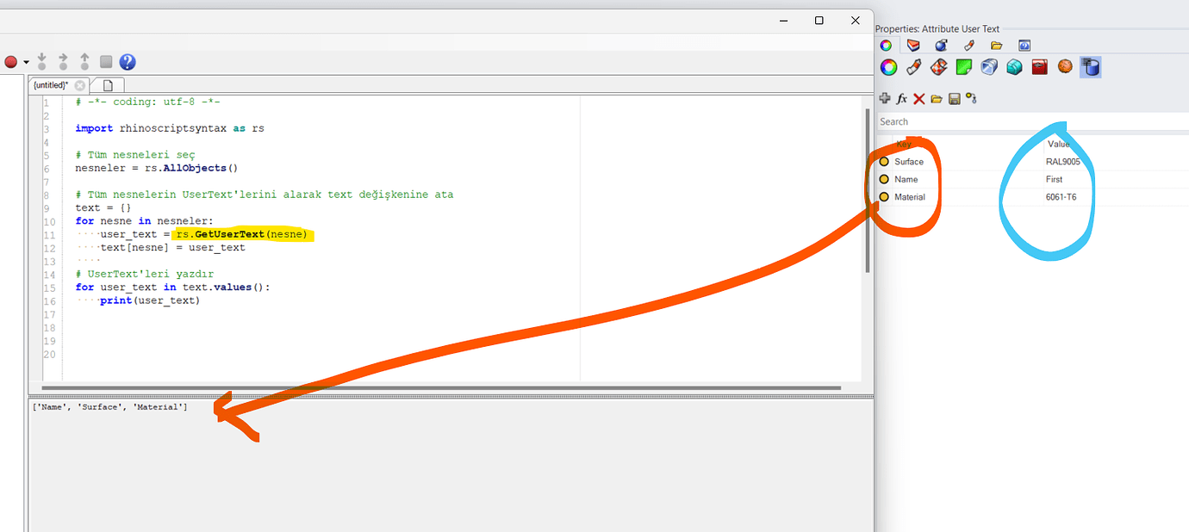Open the fx function editor
This screenshot has height=532, width=1189.
[902, 98]
